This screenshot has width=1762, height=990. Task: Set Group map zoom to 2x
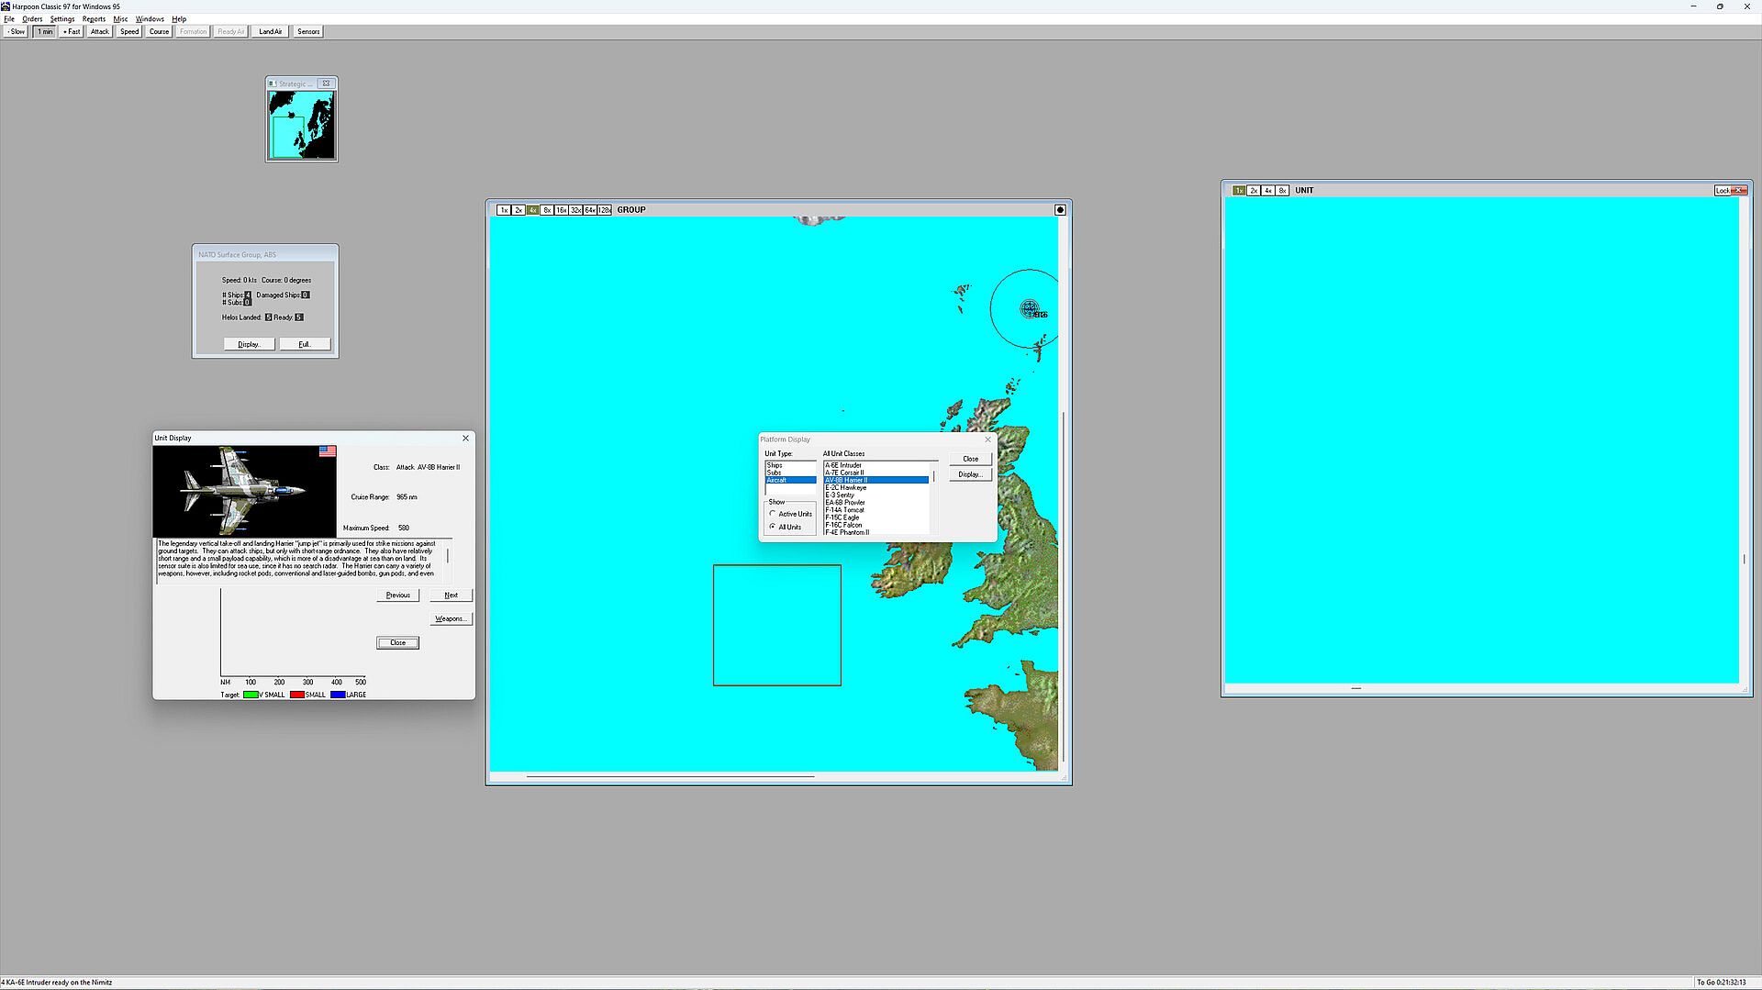[519, 210]
